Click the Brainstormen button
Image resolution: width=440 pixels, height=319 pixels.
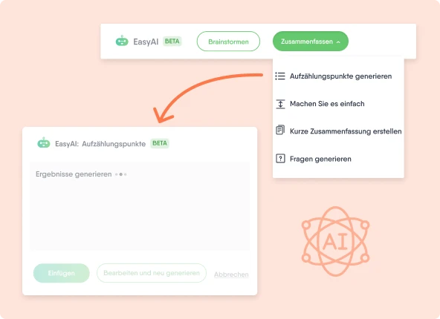tap(228, 42)
